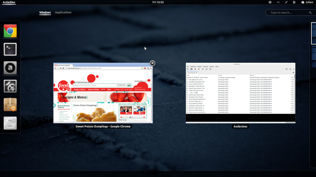Viewport: 316px width, 177px height.
Task: Open the Ubuntu Software Center package icon
Action: [10, 104]
